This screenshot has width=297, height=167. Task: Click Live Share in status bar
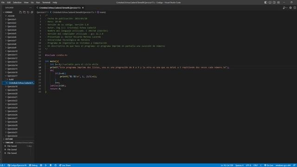[65, 165]
